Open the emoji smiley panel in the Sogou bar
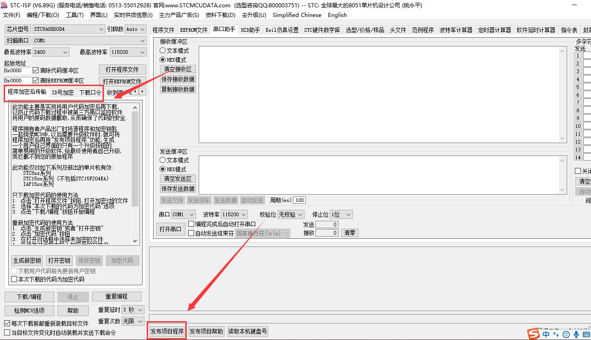The width and height of the screenshot is (591, 340). (566, 334)
